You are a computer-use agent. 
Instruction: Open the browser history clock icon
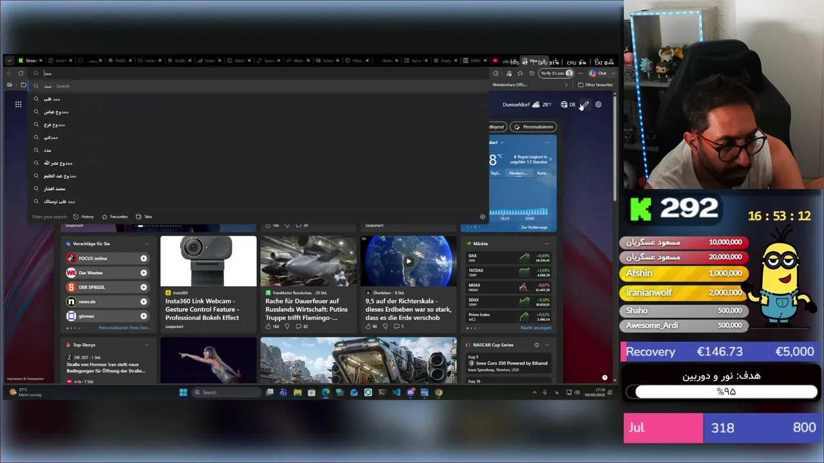[531, 73]
